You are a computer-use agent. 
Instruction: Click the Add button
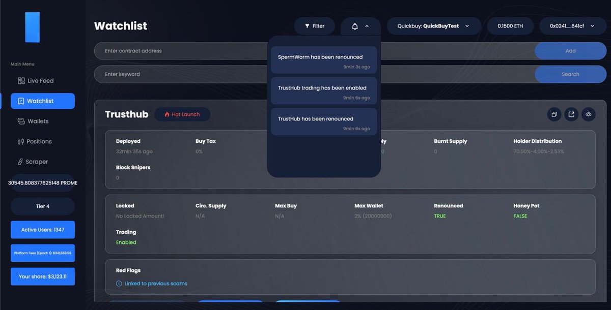(x=570, y=50)
